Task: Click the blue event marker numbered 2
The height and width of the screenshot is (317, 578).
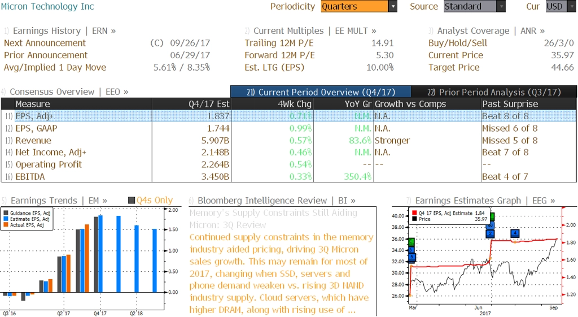Action: click(490, 233)
